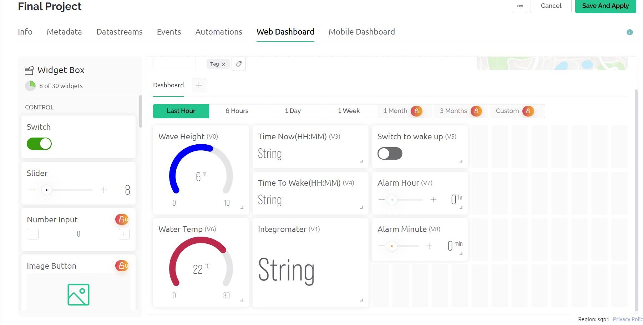Click the Alarm Hour slider handle

click(x=392, y=200)
